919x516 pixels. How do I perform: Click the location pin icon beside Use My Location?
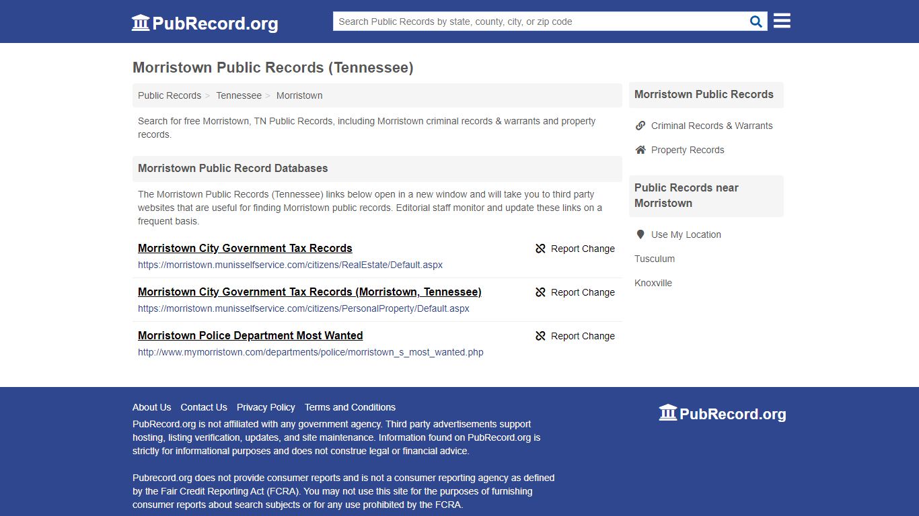[x=640, y=234]
